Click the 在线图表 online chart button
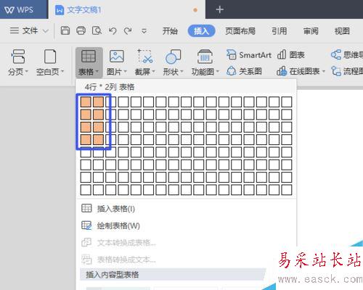Screen dimensions: 363x290 click(x=298, y=71)
